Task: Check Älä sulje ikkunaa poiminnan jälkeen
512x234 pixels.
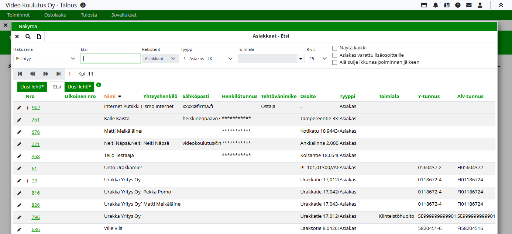Action: point(334,62)
